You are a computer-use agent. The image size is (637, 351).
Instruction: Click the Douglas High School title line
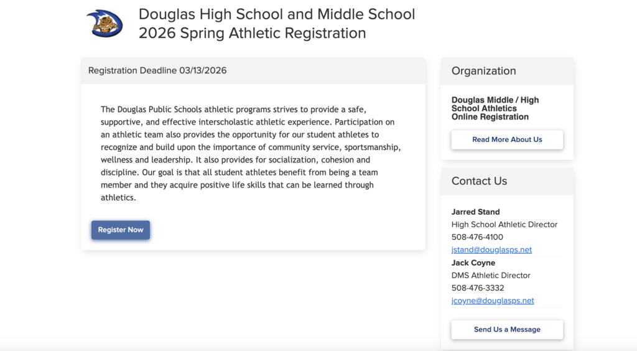tap(276, 14)
